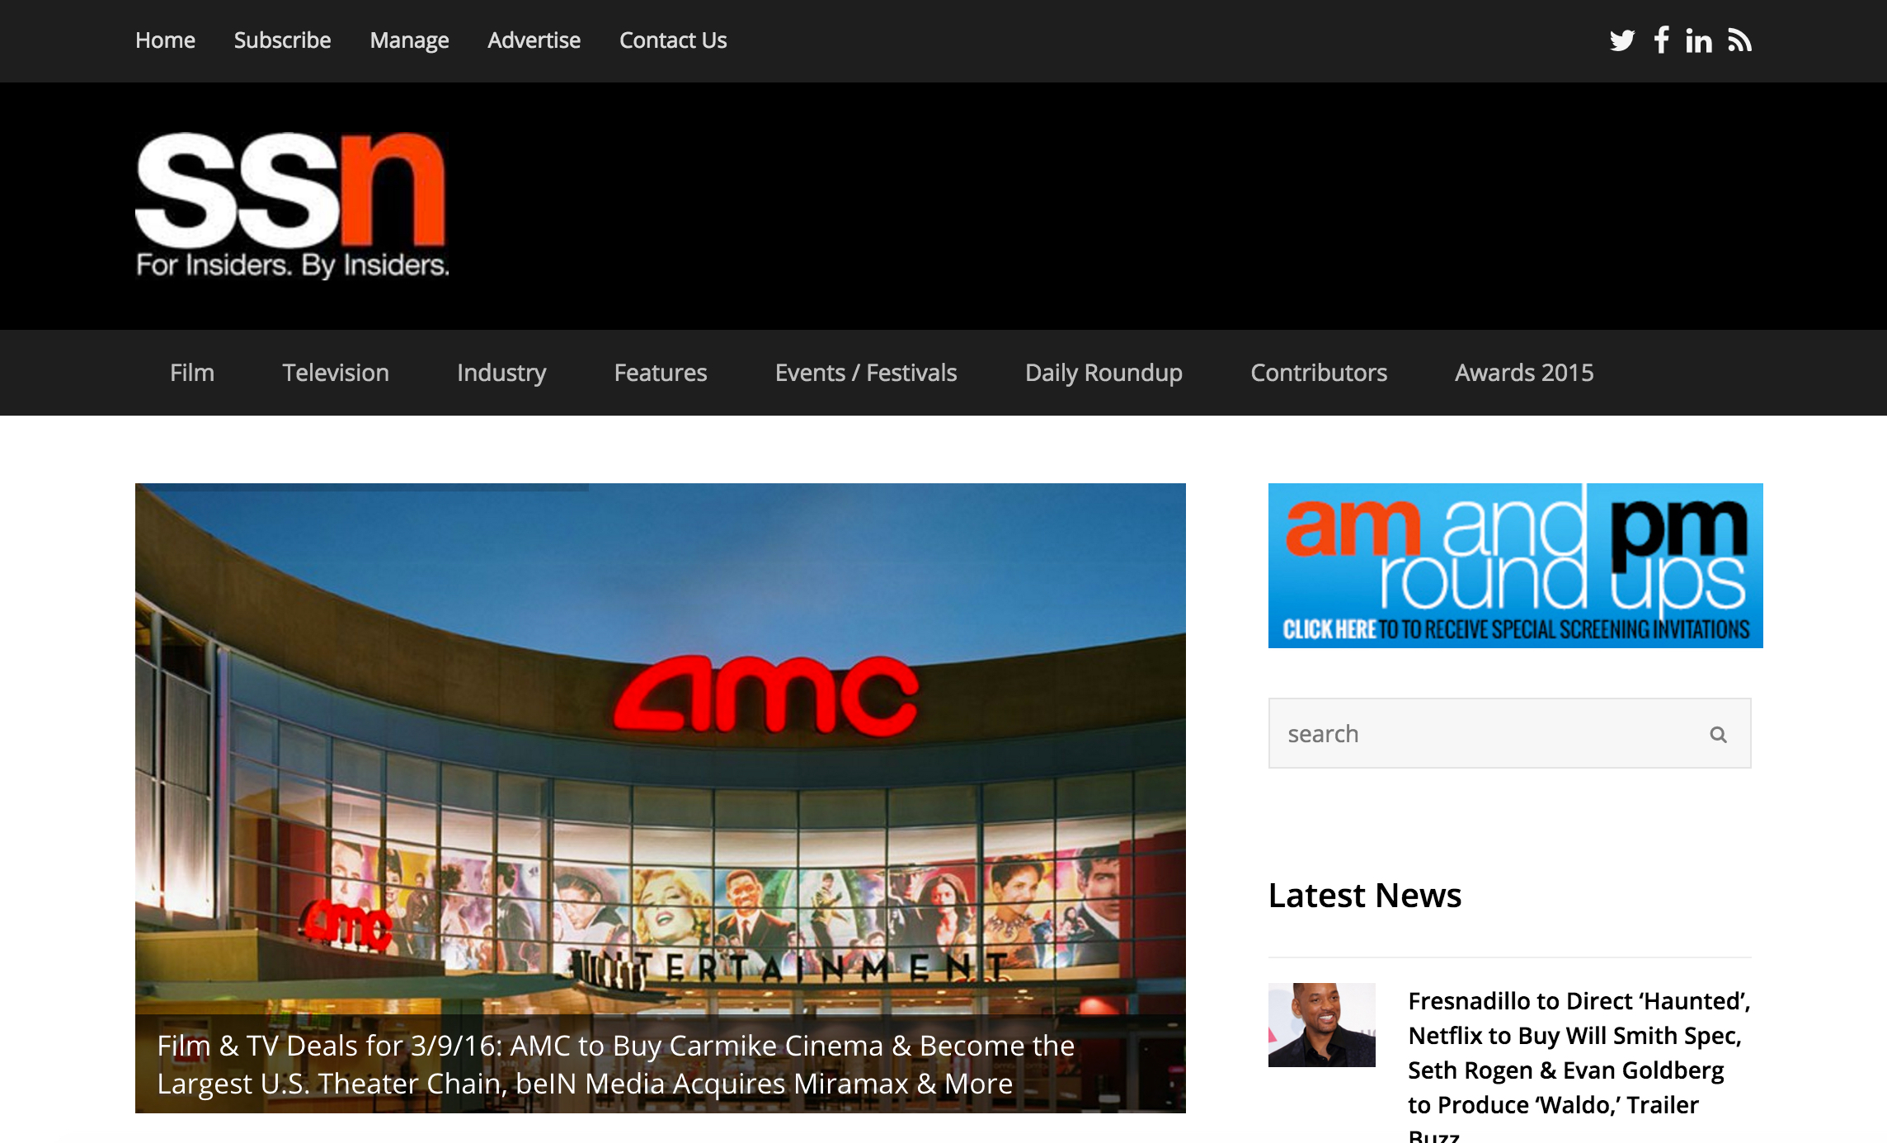Select the Film section

(x=192, y=373)
